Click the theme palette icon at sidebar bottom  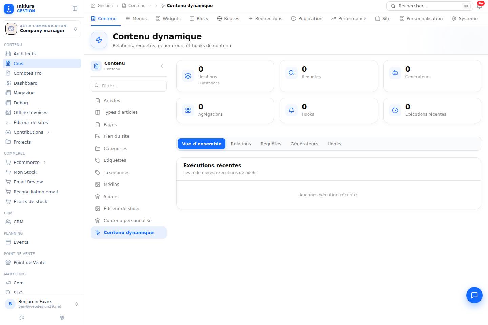pos(22,318)
